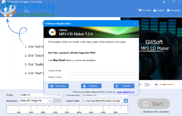Click the Volume Label text field

(x=105, y=95)
